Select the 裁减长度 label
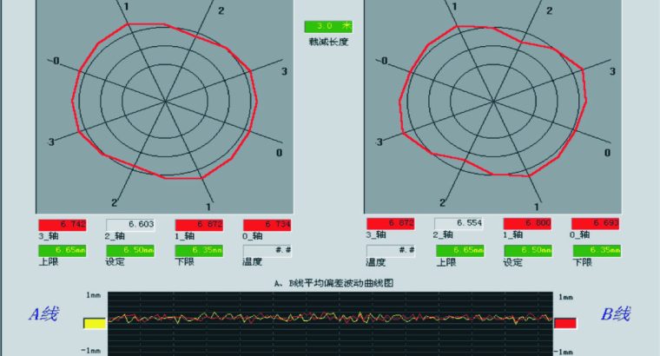 tap(328, 42)
